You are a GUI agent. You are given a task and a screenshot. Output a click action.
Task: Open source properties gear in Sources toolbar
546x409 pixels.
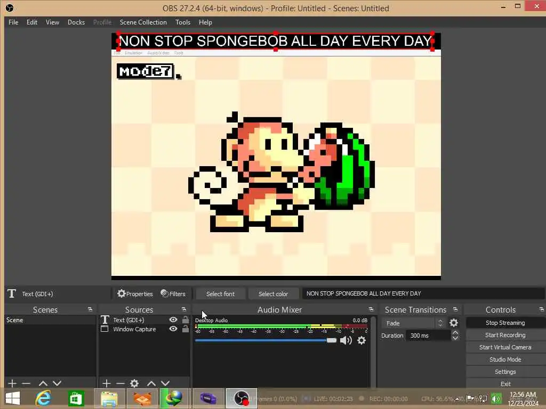pyautogui.click(x=134, y=383)
